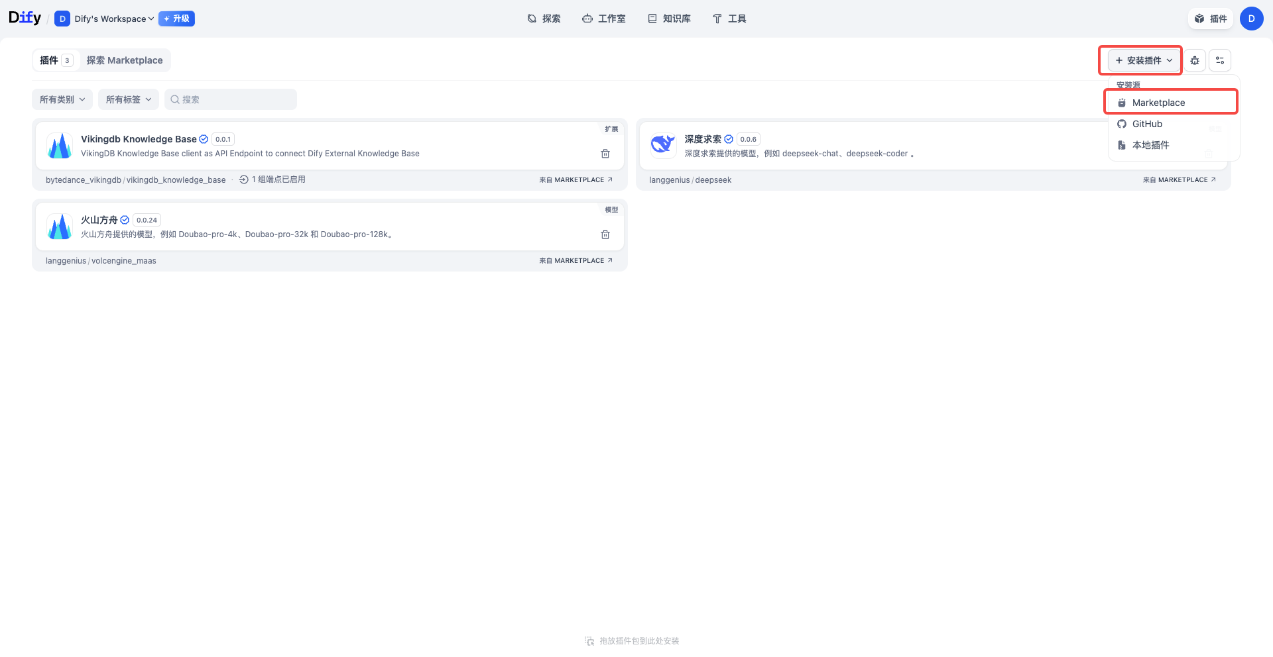The width and height of the screenshot is (1273, 657).
Task: Click the Dify logo
Action: pos(25,18)
